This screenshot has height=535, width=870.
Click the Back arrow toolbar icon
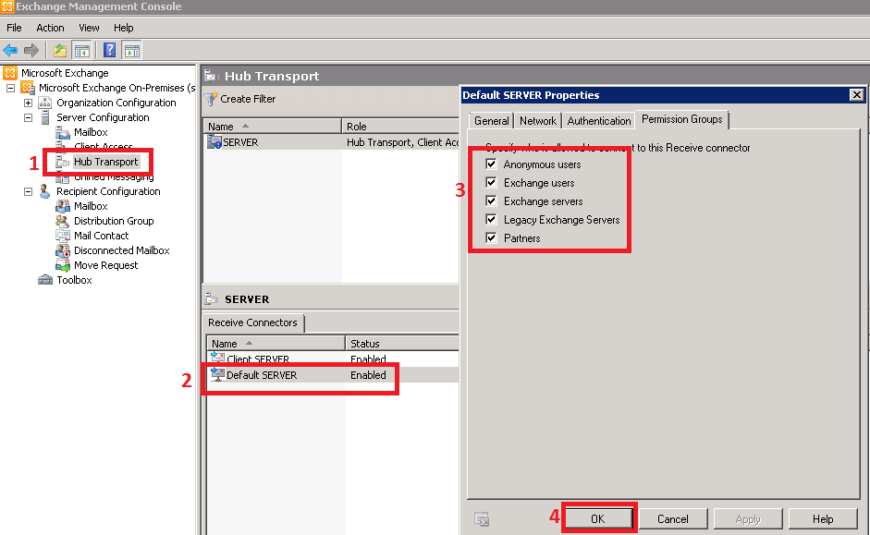(10, 50)
